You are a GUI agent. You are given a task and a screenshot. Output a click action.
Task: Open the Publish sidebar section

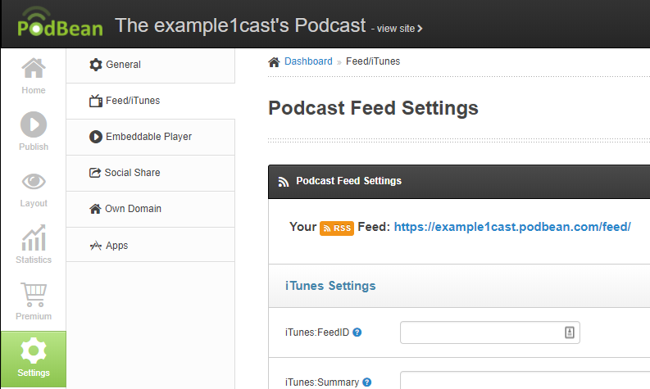click(34, 132)
